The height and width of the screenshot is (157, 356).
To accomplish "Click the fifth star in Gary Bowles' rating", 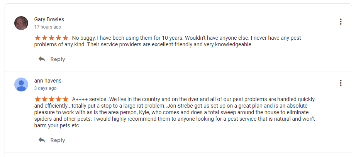I will tap(65, 38).
